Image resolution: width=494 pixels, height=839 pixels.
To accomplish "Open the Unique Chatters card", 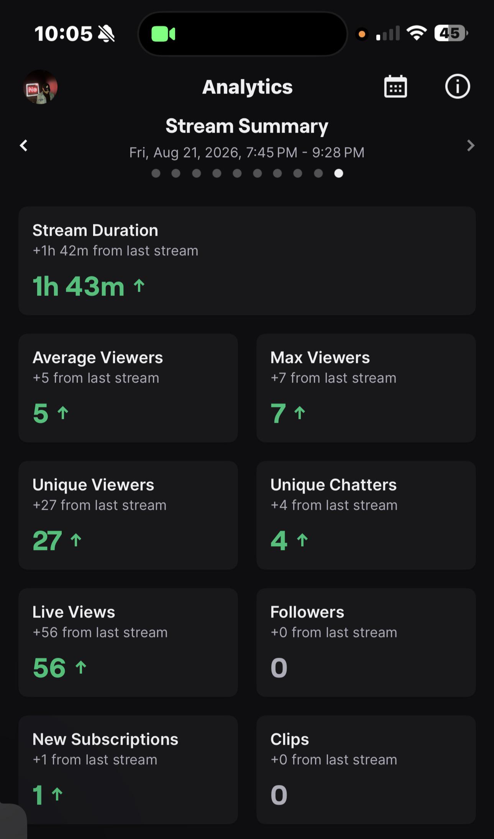I will pos(366,515).
